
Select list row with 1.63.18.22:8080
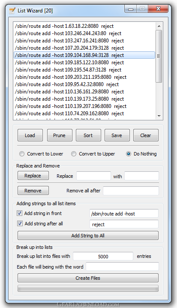click(x=84, y=26)
